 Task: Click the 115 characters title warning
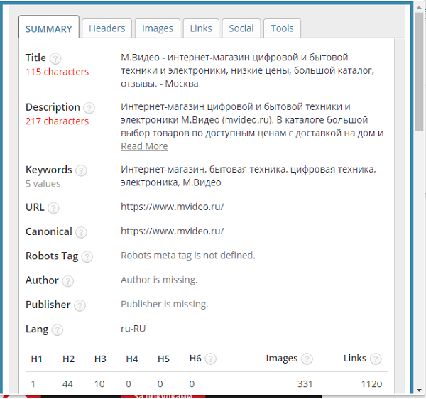click(57, 72)
